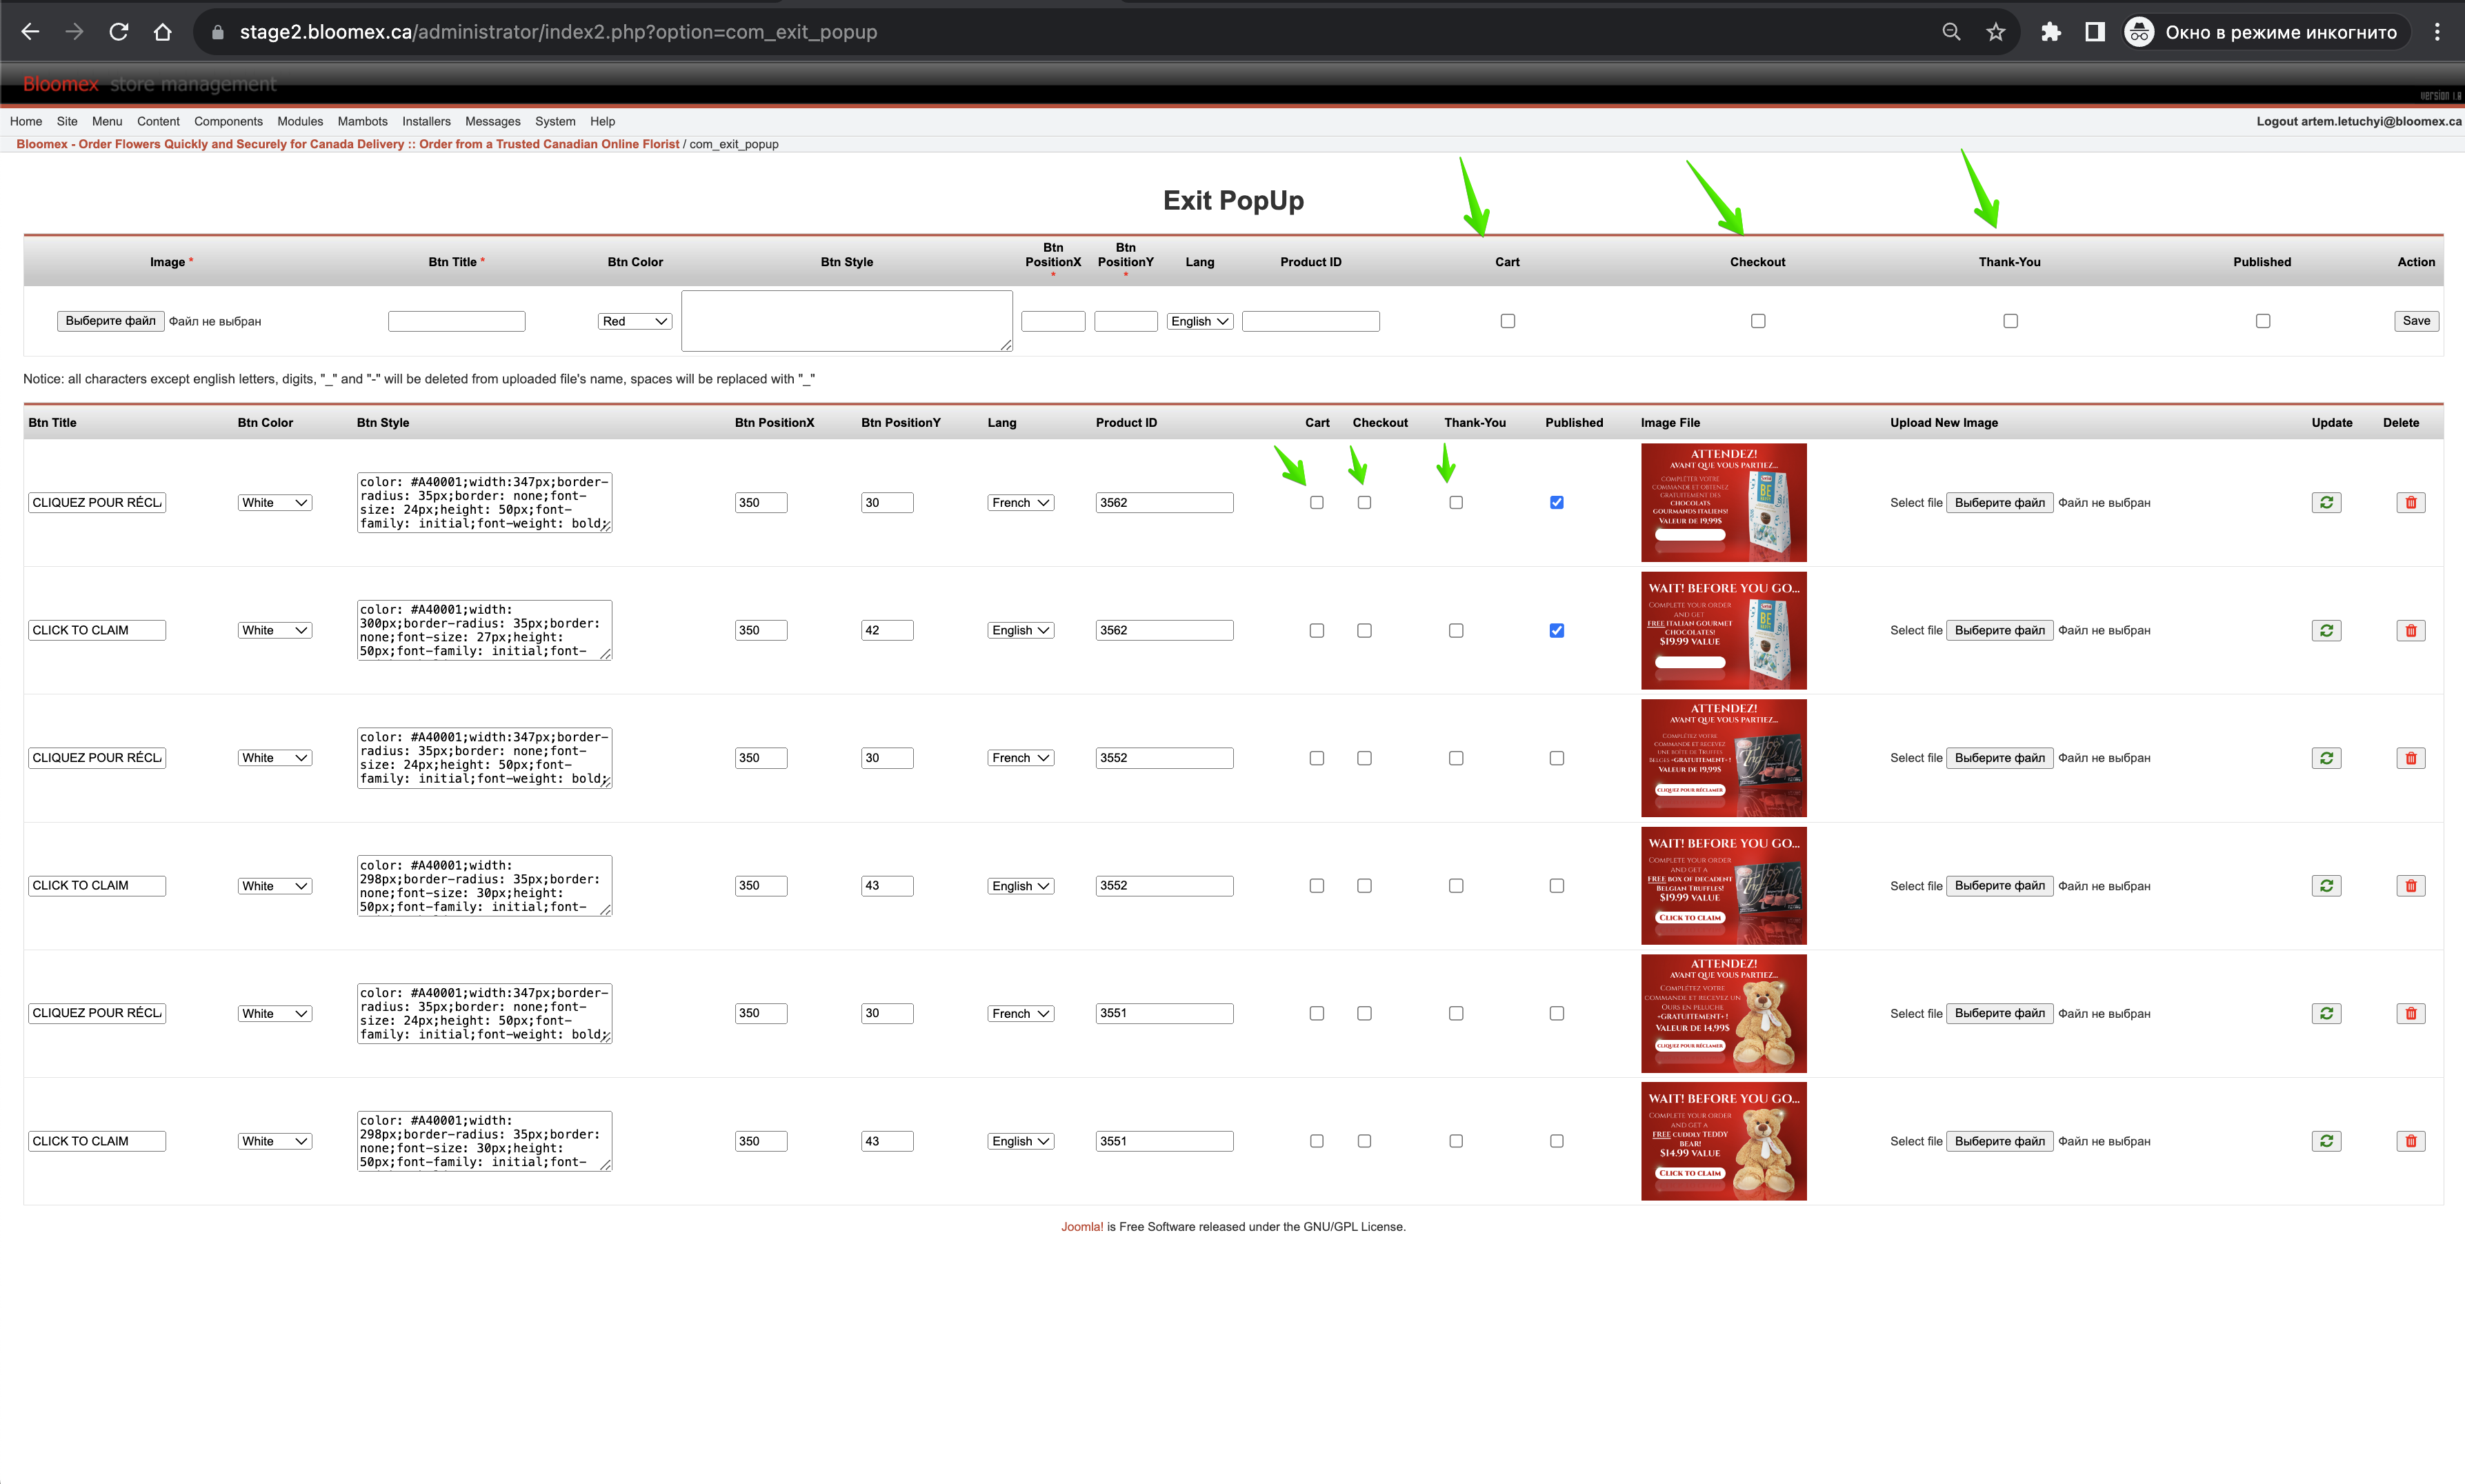This screenshot has height=1484, width=2465.
Task: Click the browser forward arrow
Action: click(74, 32)
